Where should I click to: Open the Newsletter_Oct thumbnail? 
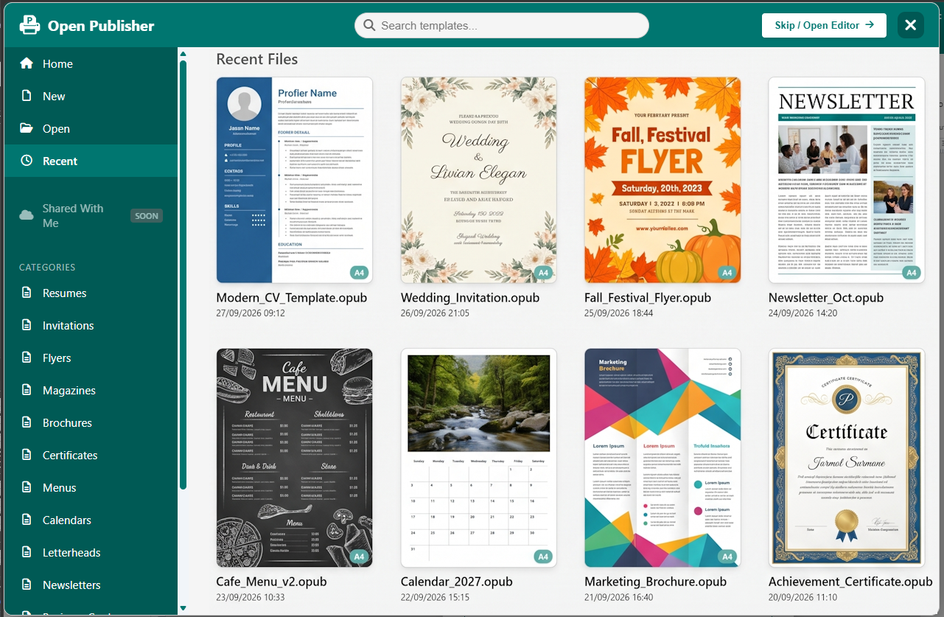[847, 180]
